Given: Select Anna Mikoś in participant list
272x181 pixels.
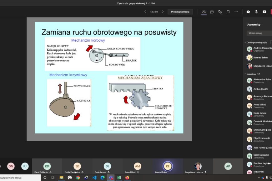Looking at the screenshot, I should (x=259, y=106).
